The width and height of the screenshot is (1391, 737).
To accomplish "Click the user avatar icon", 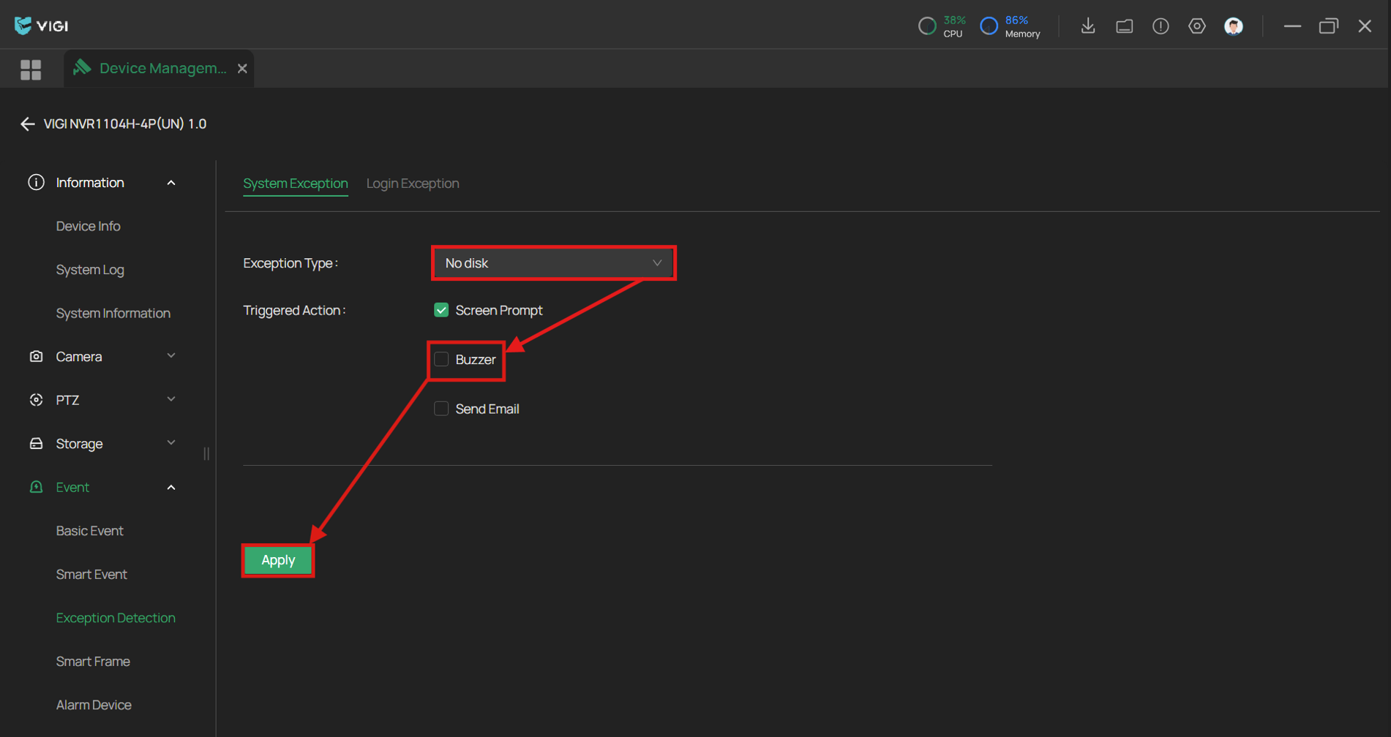I will tap(1233, 26).
